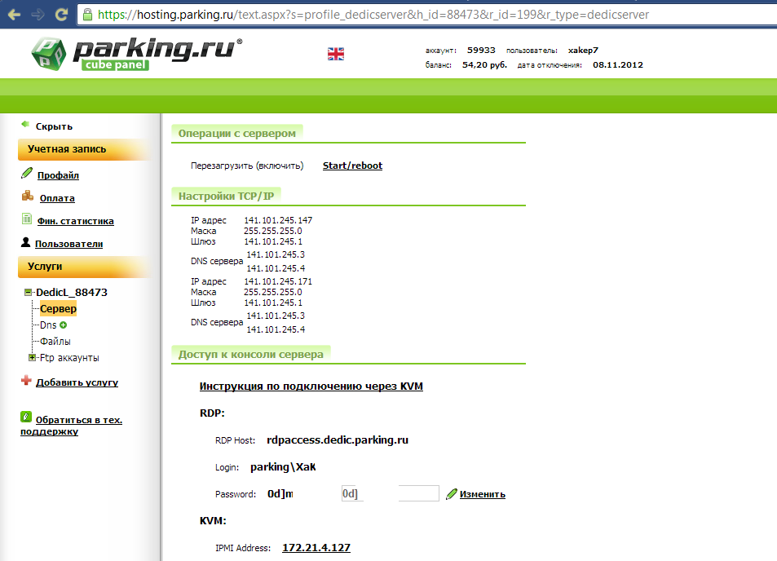The image size is (777, 561).
Task: Select Dns in the services tree
Action: point(48,325)
